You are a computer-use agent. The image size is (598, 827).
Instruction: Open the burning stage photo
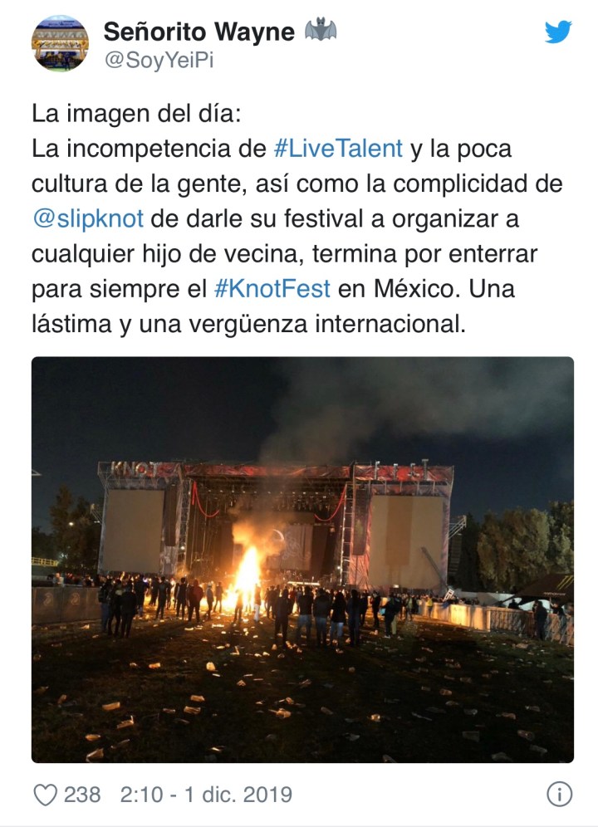pos(302,560)
